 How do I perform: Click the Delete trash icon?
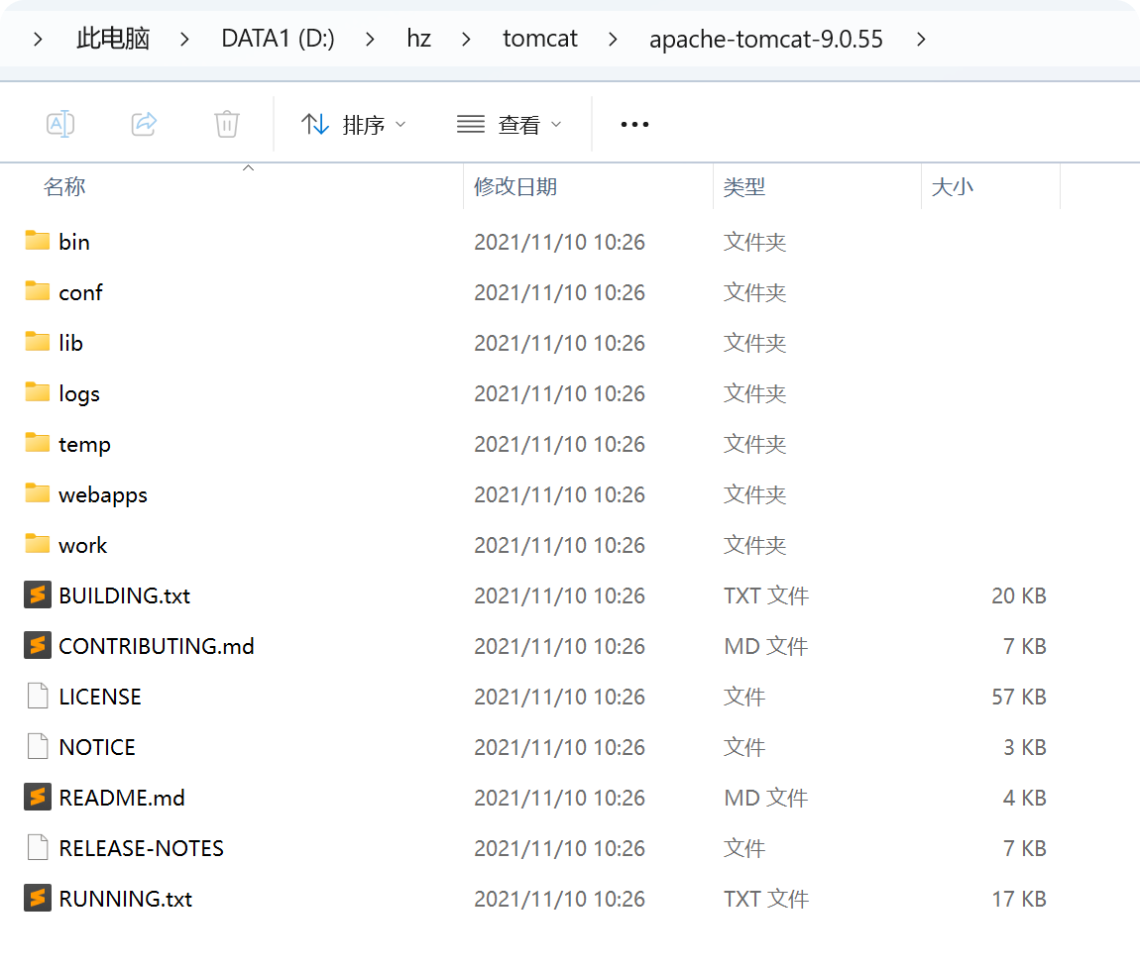(x=227, y=124)
